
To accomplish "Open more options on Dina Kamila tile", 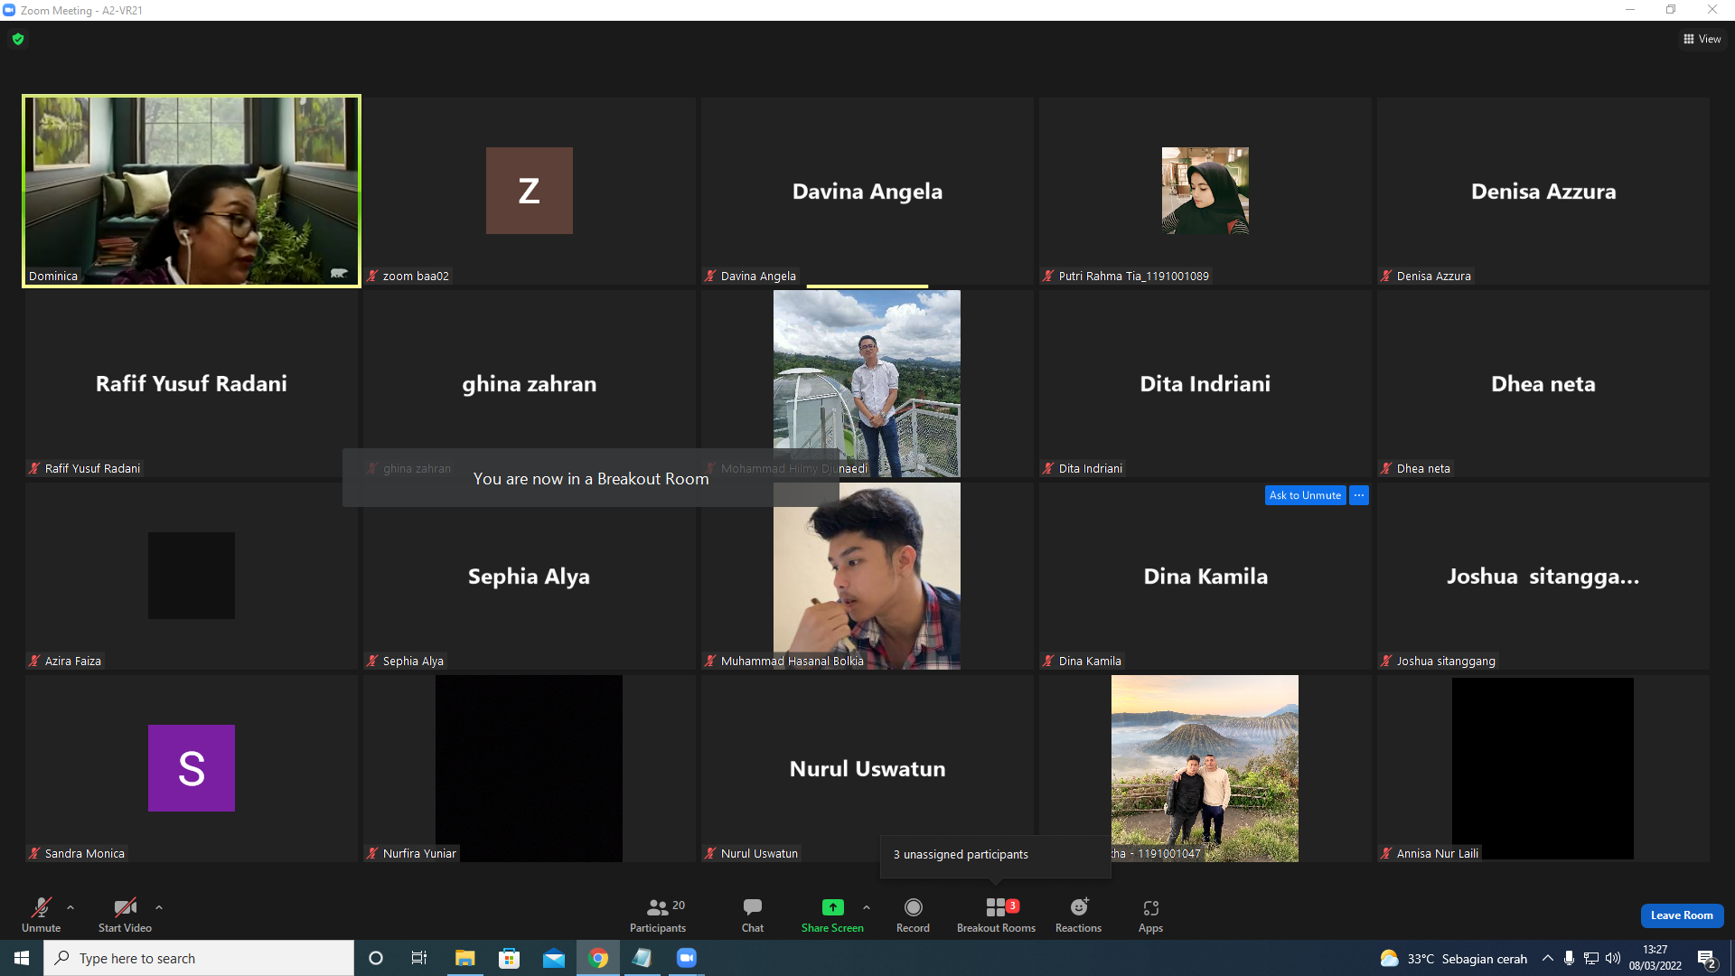I will (1359, 495).
